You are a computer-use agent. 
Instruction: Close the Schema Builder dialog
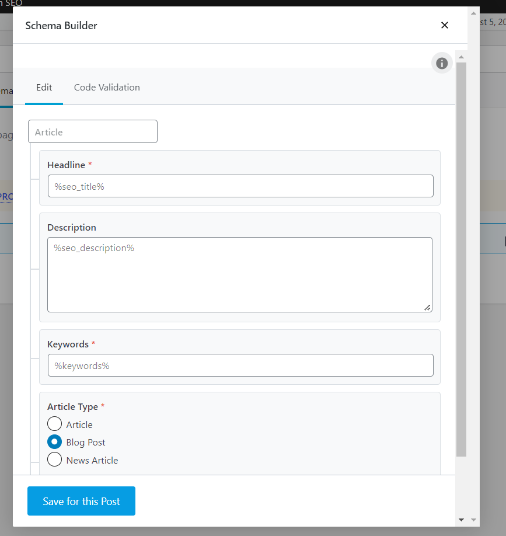(445, 25)
